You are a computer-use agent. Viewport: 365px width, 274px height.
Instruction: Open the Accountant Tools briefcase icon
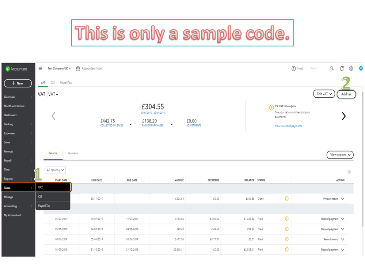78,68
